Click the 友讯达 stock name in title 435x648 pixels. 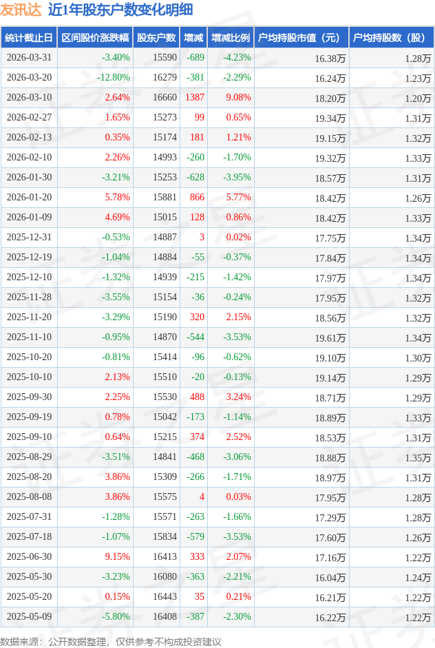(21, 10)
